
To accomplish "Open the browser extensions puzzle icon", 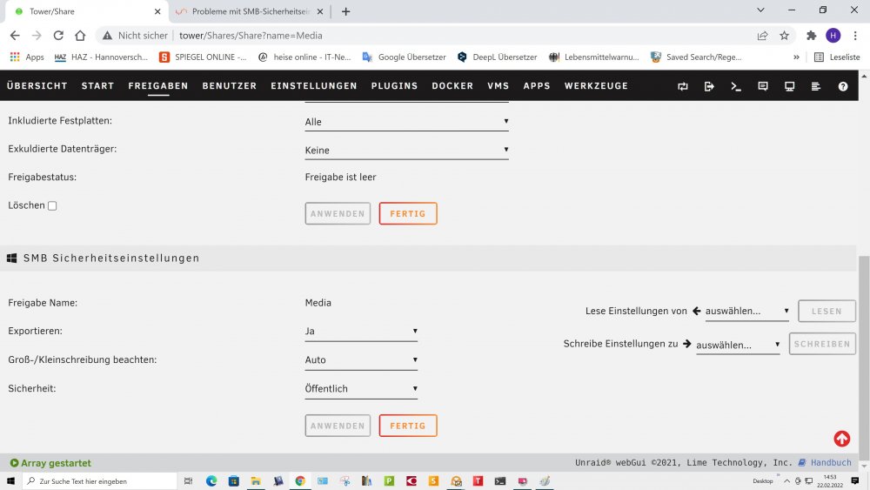I will (x=811, y=36).
